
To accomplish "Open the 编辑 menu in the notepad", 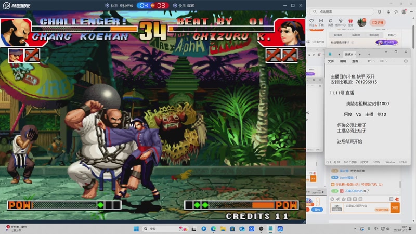I will coord(343,61).
